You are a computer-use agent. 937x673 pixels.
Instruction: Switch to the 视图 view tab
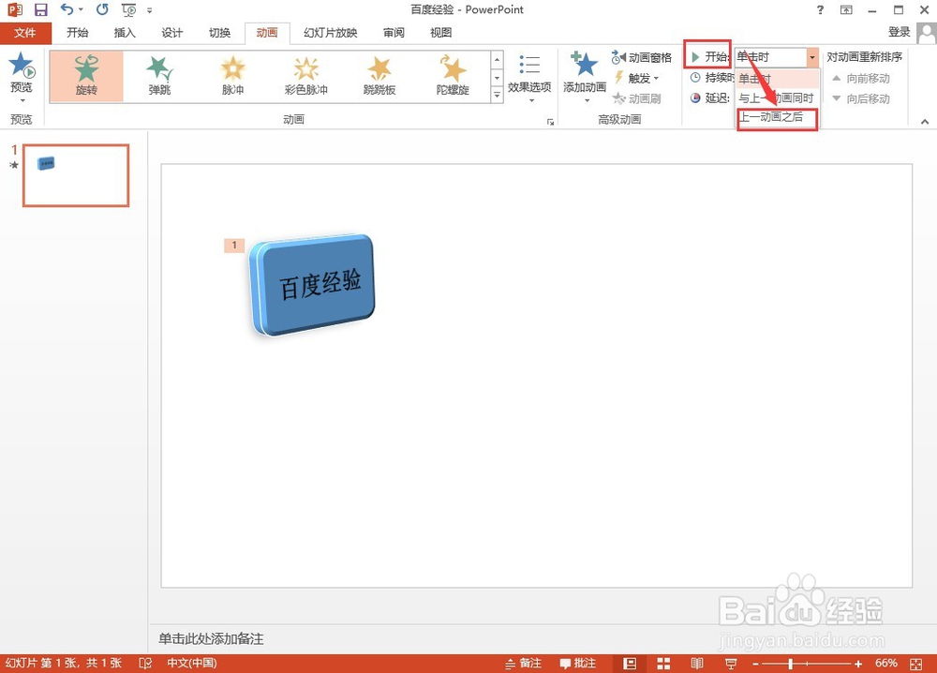[441, 33]
